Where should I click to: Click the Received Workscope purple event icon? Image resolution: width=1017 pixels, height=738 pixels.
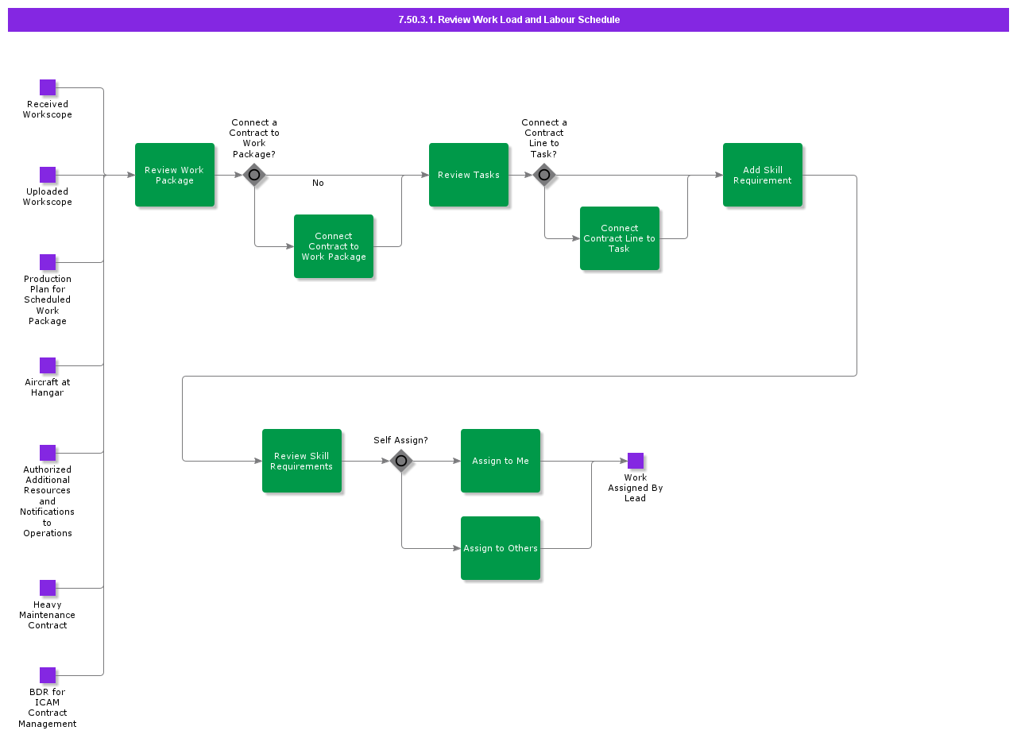[48, 87]
